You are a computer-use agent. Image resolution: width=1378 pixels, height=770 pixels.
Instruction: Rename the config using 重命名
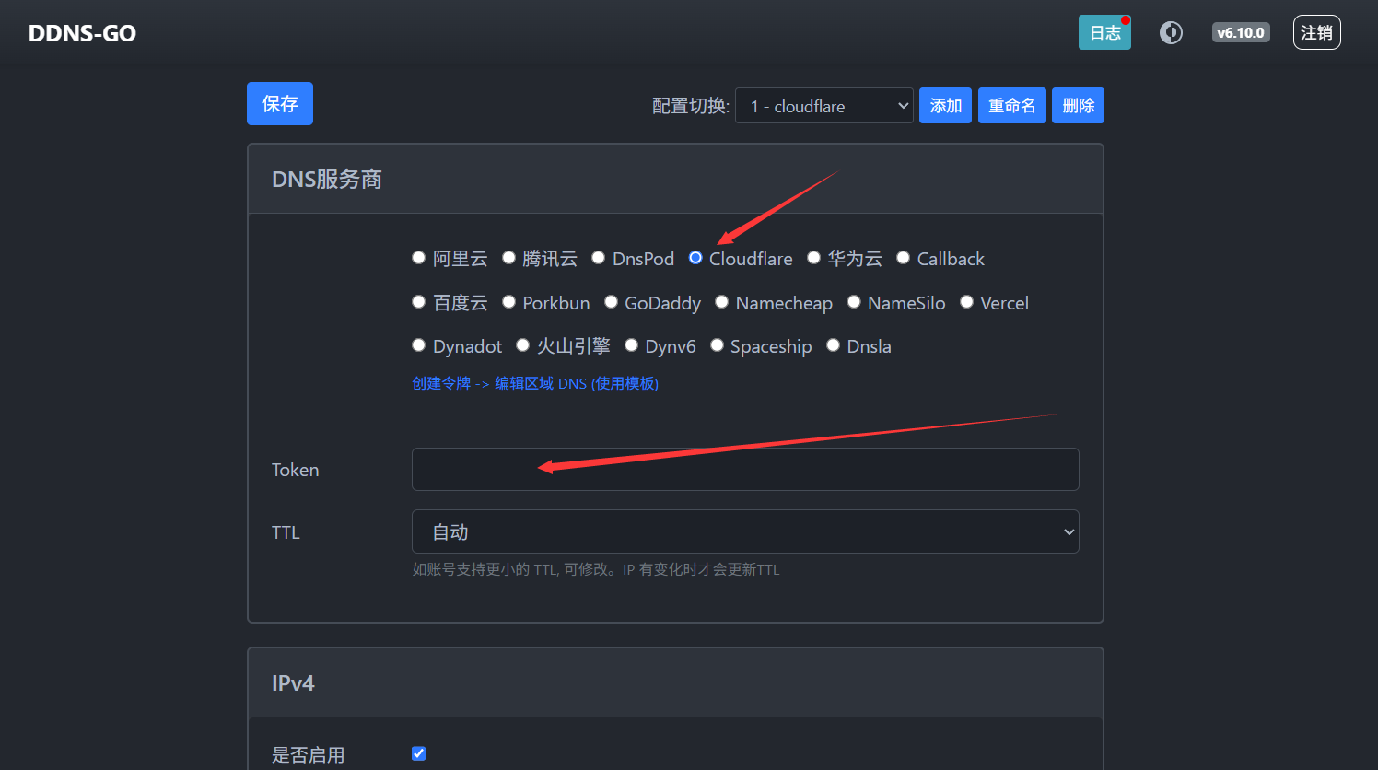coord(1011,106)
